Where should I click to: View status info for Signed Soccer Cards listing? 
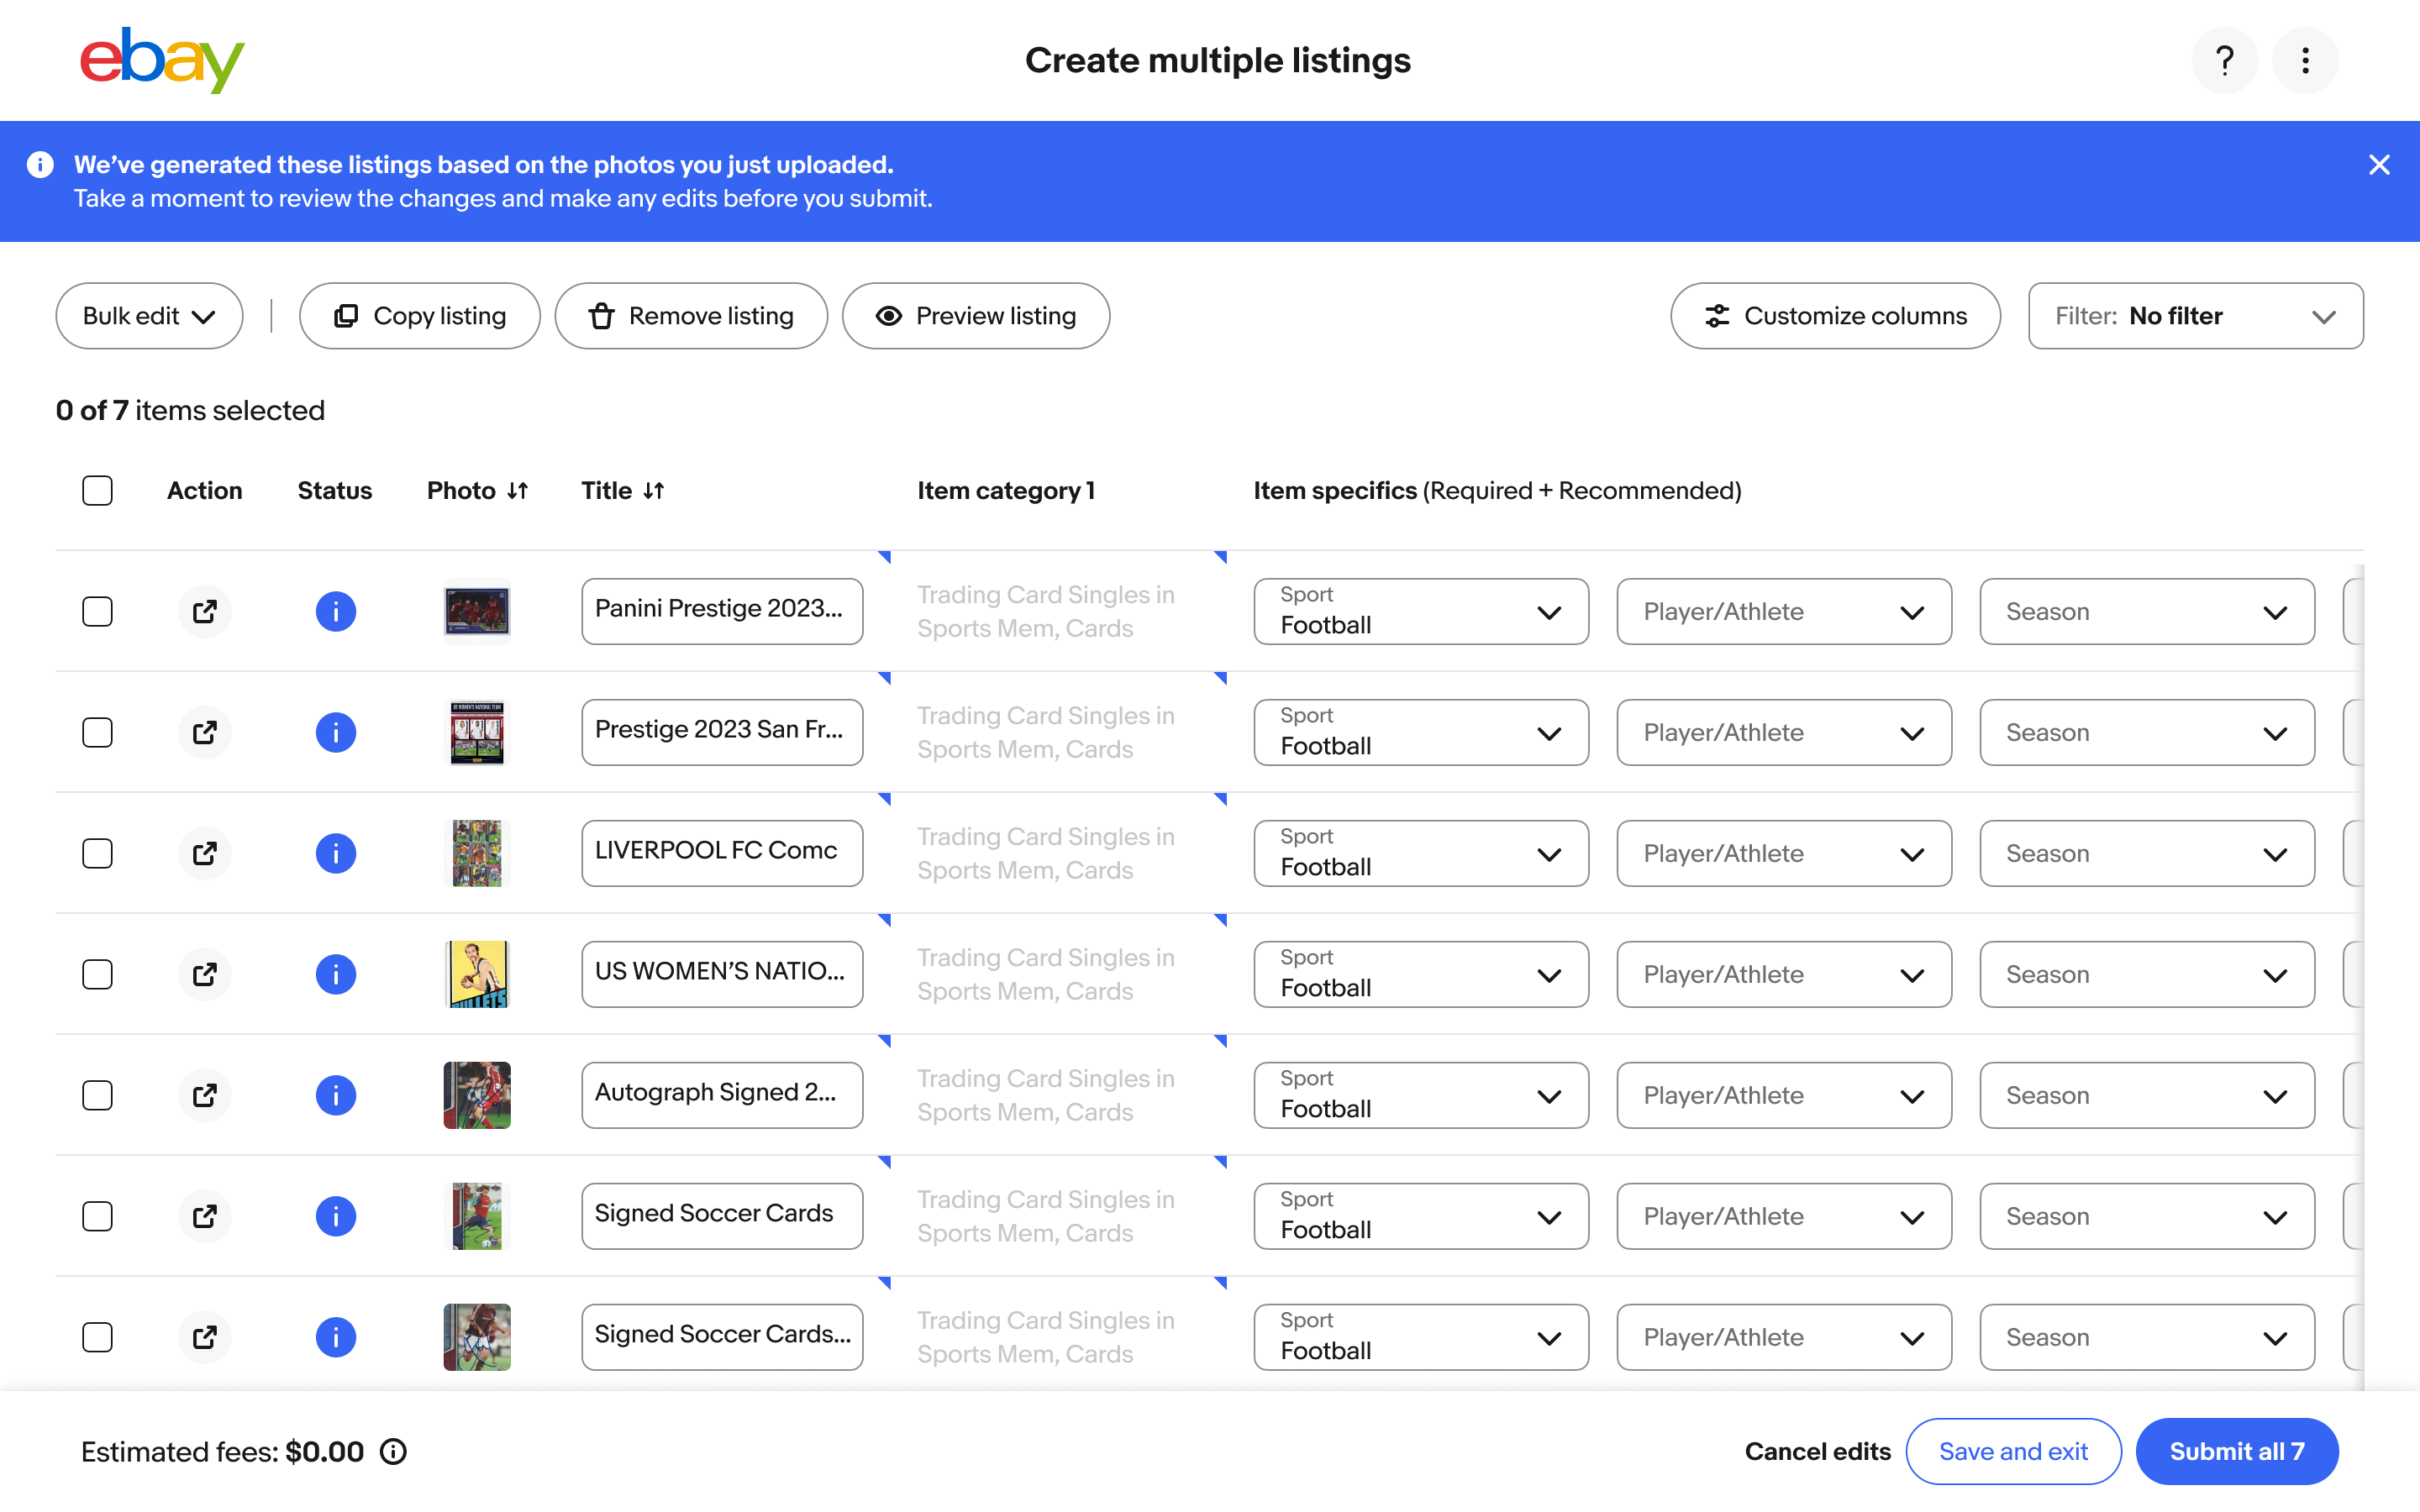[336, 1216]
